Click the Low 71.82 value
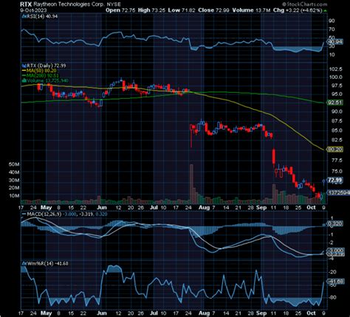350x317 pixels. coord(182,10)
